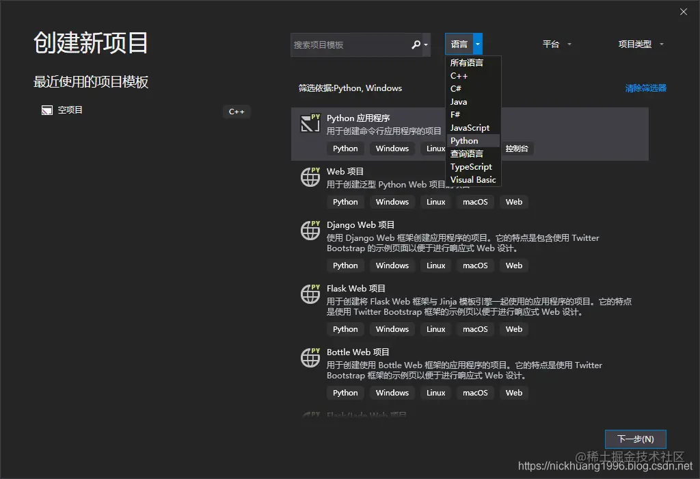
Task: Select the Python 应用程序 template title
Action: pos(358,118)
